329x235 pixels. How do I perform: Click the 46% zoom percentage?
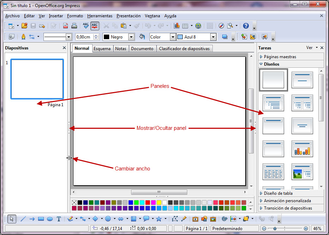[x=317, y=229]
